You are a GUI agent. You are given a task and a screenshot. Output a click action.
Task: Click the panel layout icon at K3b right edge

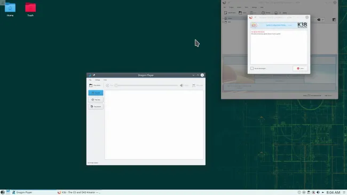click(x=334, y=20)
